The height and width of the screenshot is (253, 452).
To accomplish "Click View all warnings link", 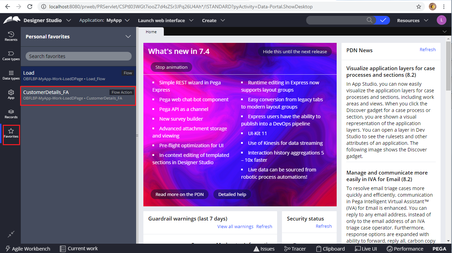I will (x=235, y=226).
